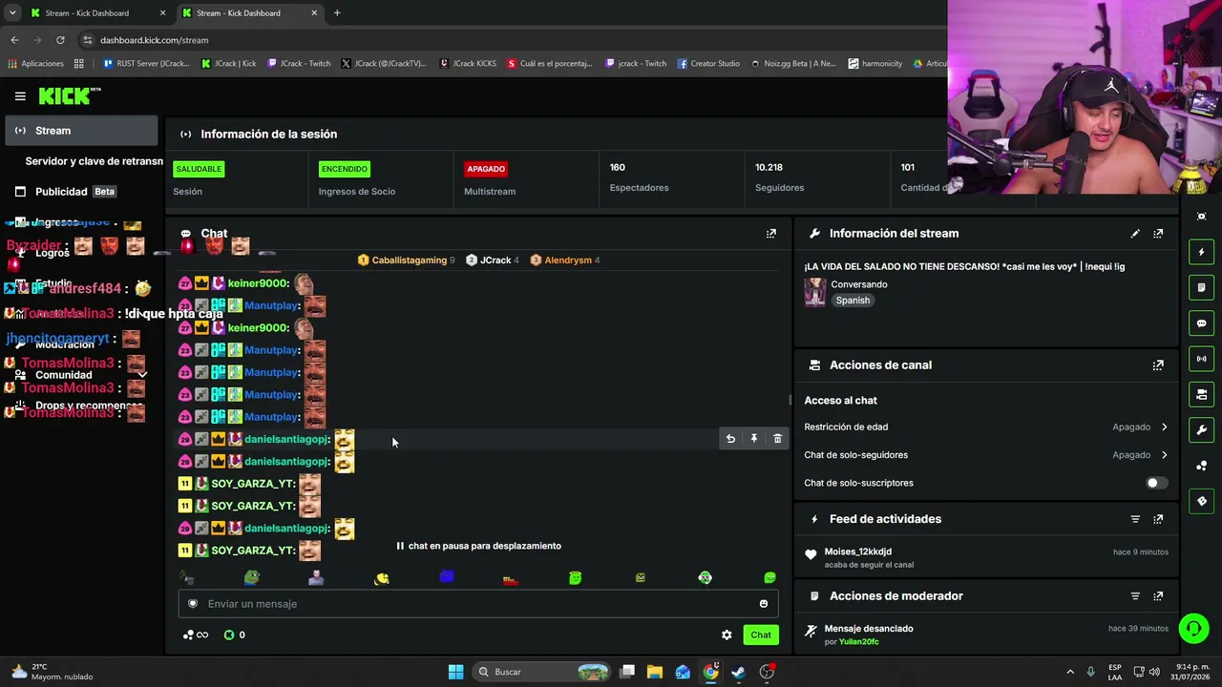The width and height of the screenshot is (1222, 687).
Task: Delete danielsantiagopj's highlighted message
Action: tap(777, 439)
